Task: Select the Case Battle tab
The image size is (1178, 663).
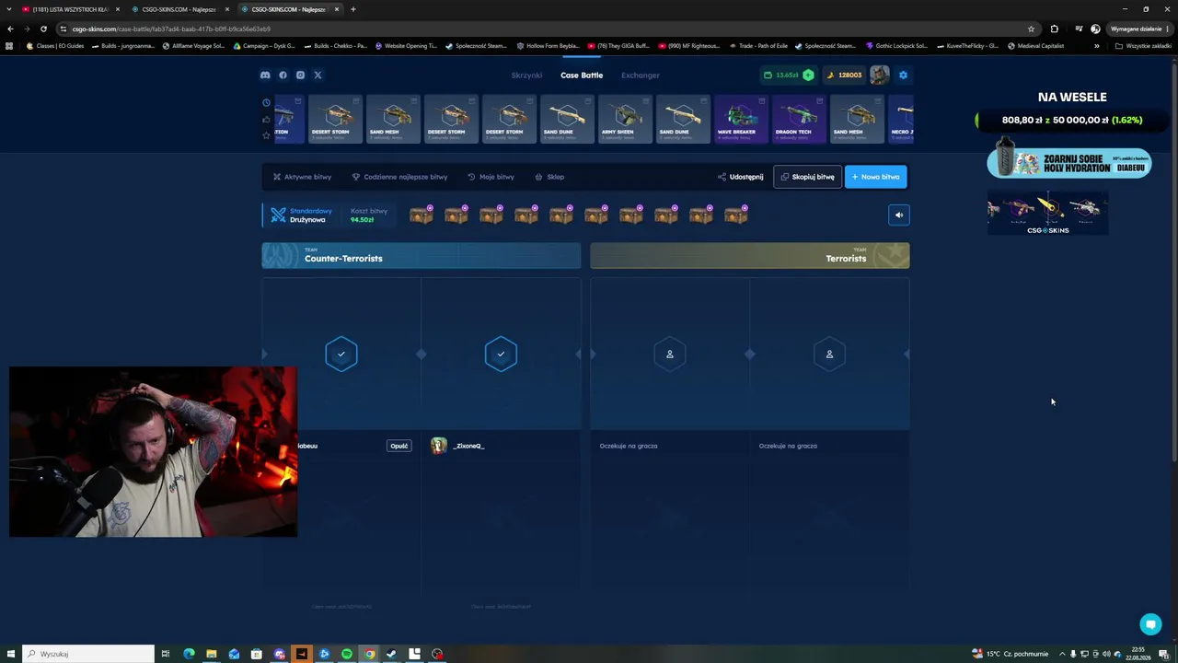Action: [x=582, y=75]
